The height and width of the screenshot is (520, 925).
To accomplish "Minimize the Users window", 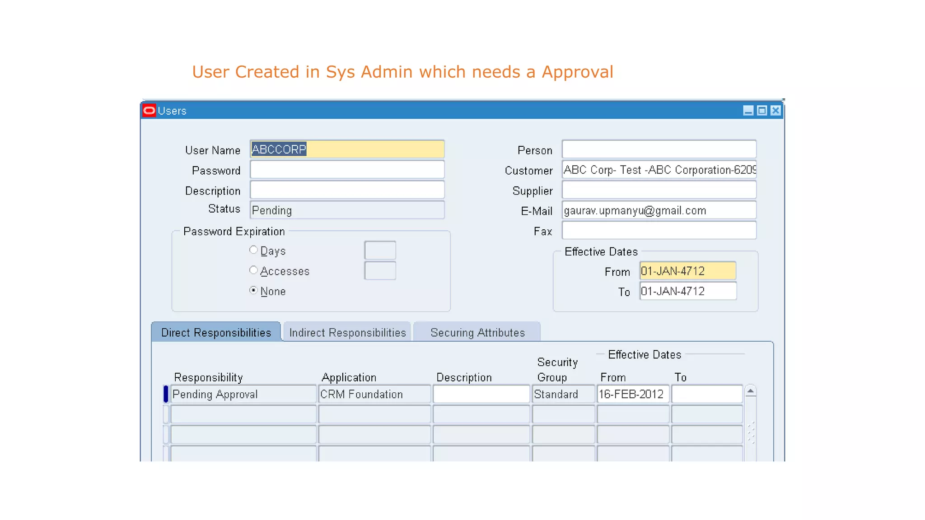I will 748,111.
